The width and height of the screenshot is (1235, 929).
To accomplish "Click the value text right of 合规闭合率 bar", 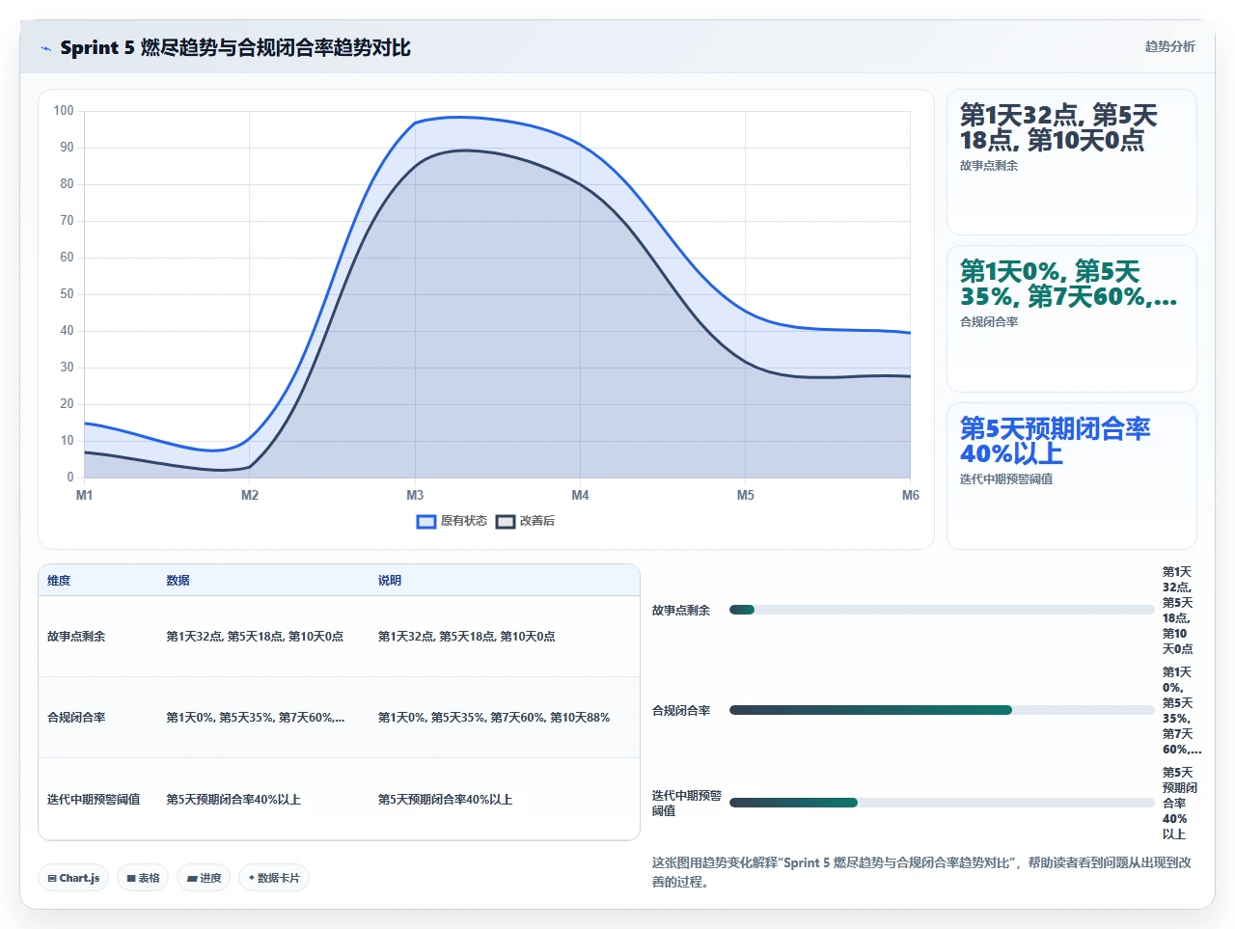I will (x=1181, y=711).
